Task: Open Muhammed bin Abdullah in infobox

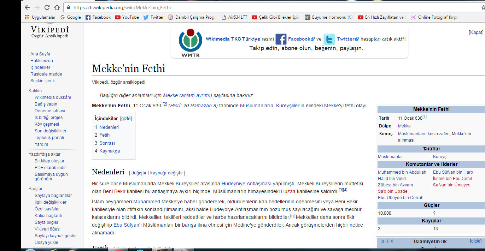Action: (402, 172)
